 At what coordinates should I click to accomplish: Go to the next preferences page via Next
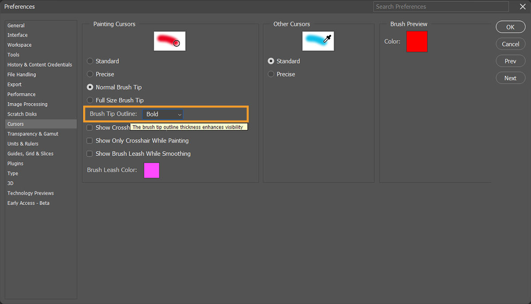(x=510, y=78)
